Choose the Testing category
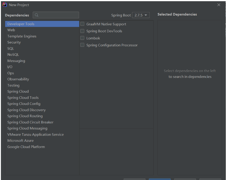227x180 pixels. 13,85
